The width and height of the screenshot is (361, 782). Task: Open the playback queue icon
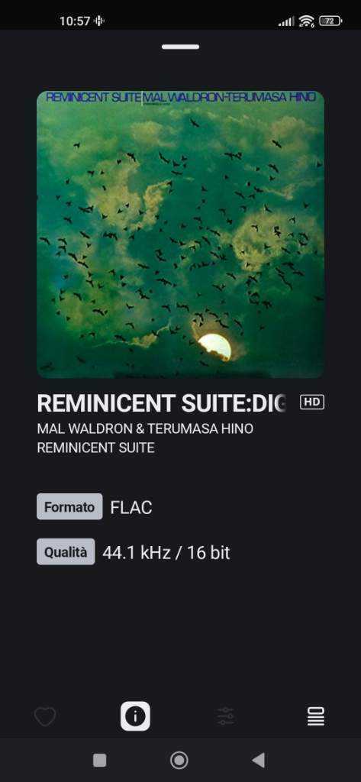pyautogui.click(x=316, y=716)
